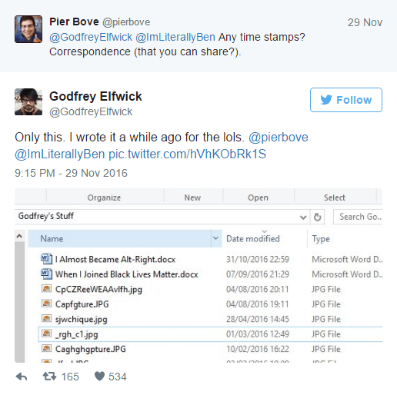Viewport: 397px width, 395px height.
Task: Click image icon of Capfgture.JPG
Action: click(46, 304)
